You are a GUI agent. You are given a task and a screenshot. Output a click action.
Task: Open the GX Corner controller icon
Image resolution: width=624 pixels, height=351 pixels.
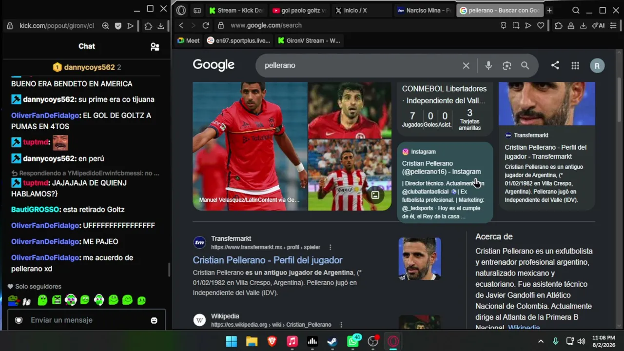pyautogui.click(x=197, y=10)
